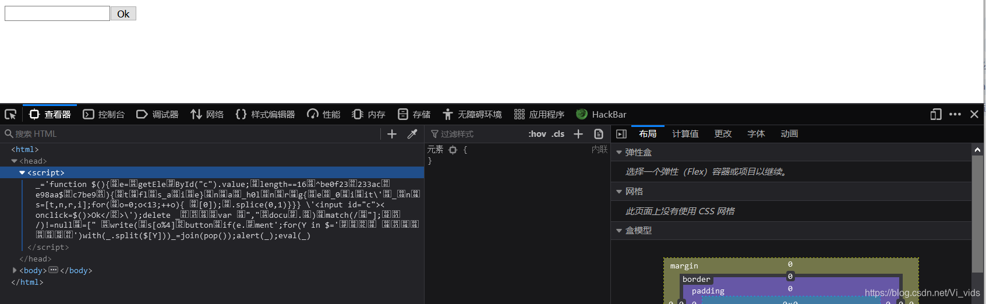Click the 元素 element rule selector
The width and height of the screenshot is (986, 304).
(435, 150)
